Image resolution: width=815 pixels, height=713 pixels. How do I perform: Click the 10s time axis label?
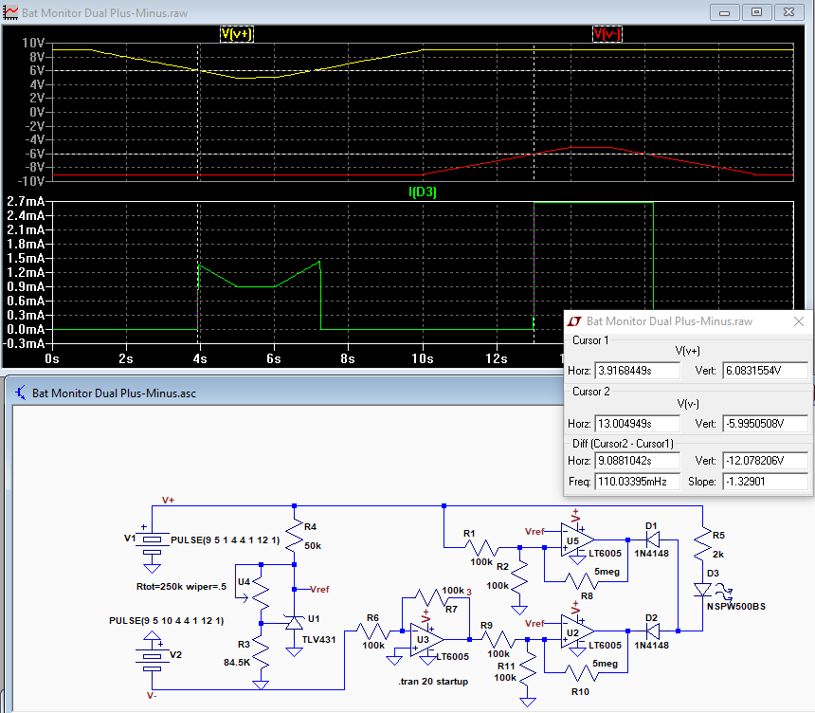[422, 358]
